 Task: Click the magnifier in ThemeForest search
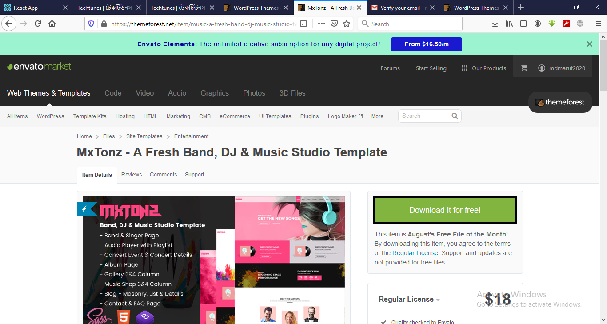coord(455,116)
